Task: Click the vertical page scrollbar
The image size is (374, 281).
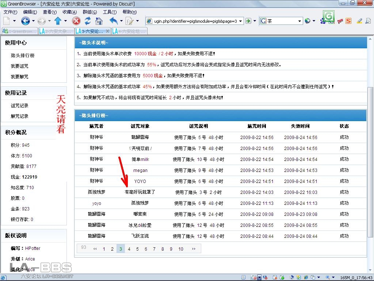Action: coord(370,161)
